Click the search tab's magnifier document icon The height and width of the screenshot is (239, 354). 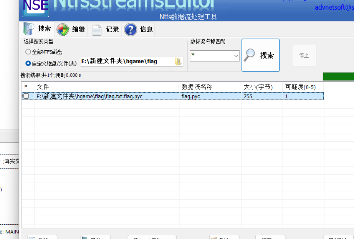click(28, 29)
